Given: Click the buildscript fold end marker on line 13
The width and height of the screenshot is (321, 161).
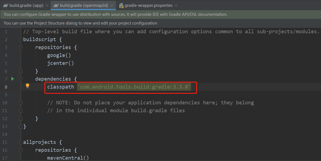Looking at the screenshot, I should (21, 126).
